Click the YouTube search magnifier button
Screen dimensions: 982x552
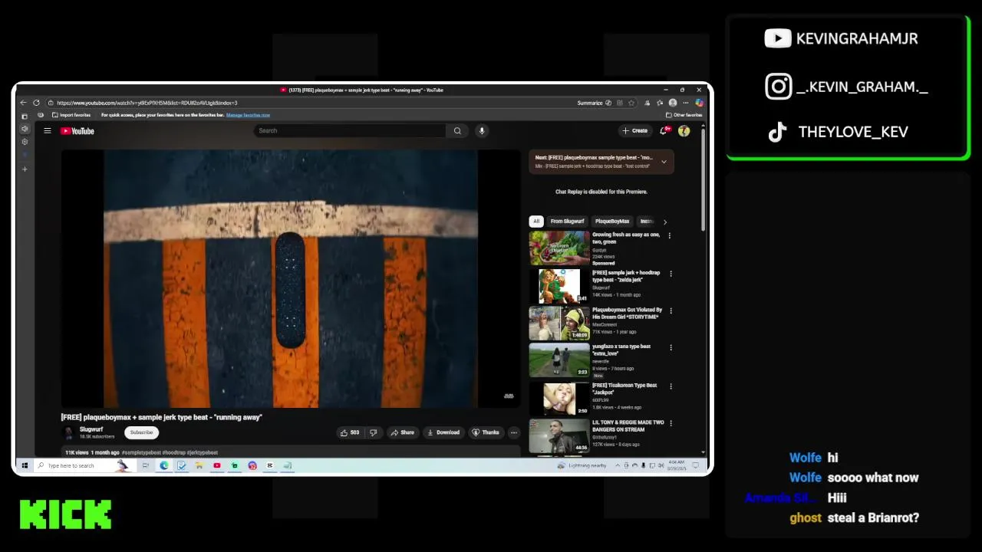click(457, 131)
